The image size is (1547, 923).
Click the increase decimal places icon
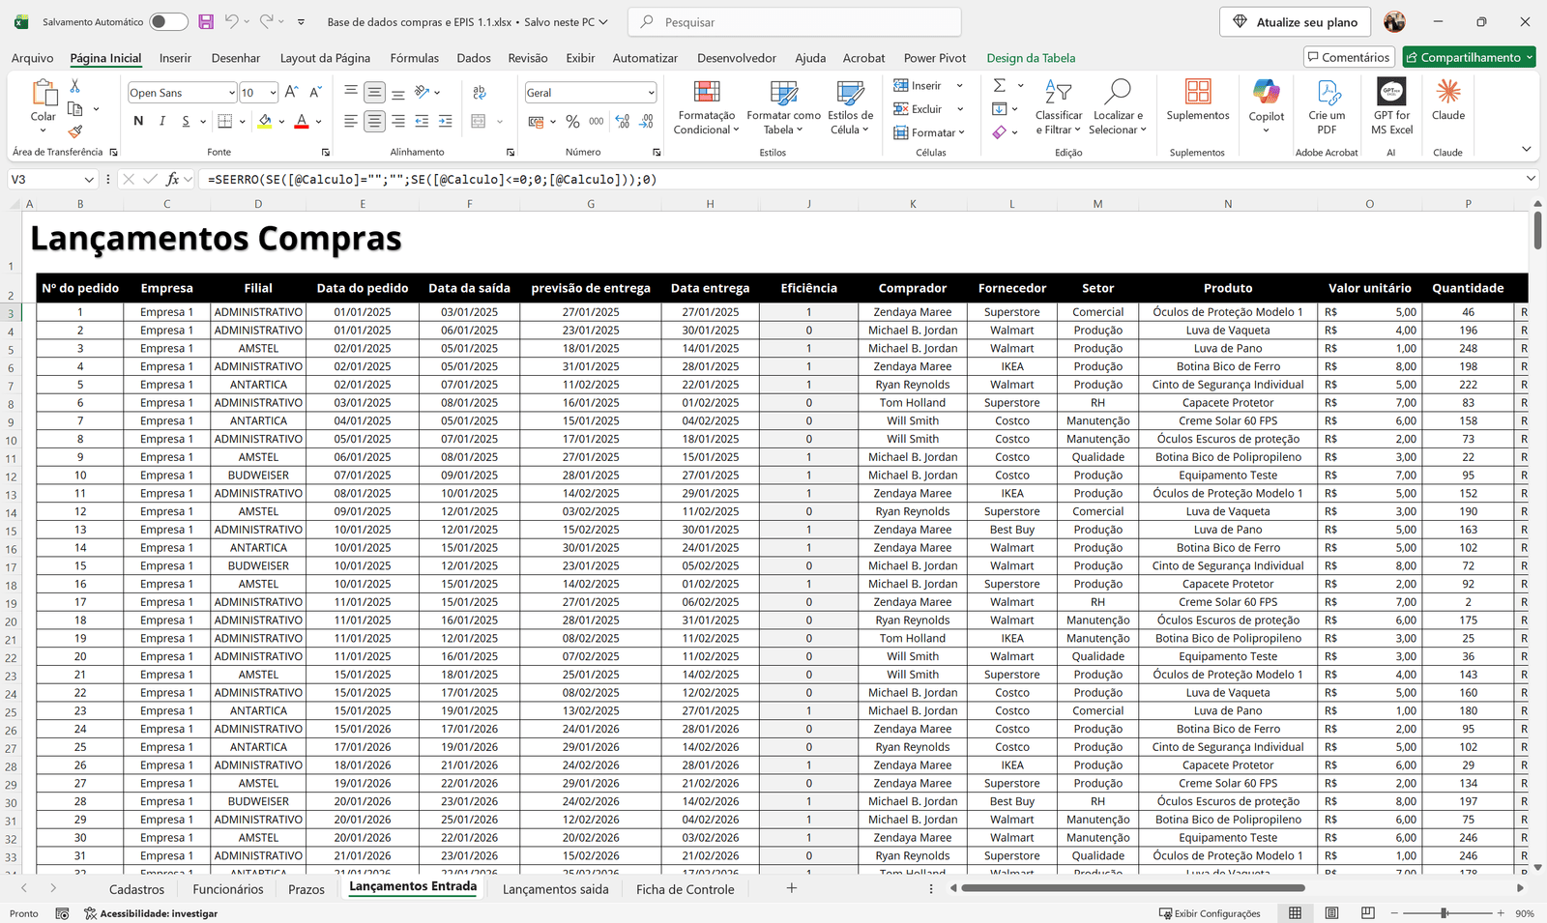(x=622, y=121)
